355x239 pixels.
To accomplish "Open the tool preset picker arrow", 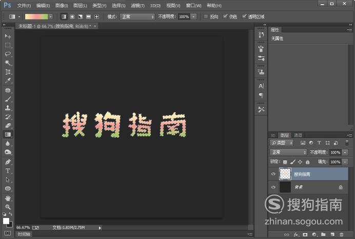I will (x=19, y=17).
